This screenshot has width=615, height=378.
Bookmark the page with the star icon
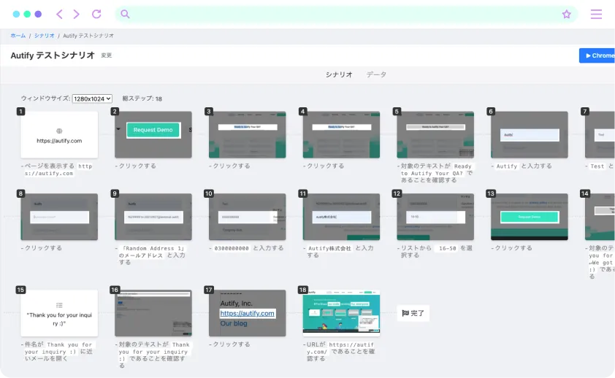[566, 15]
